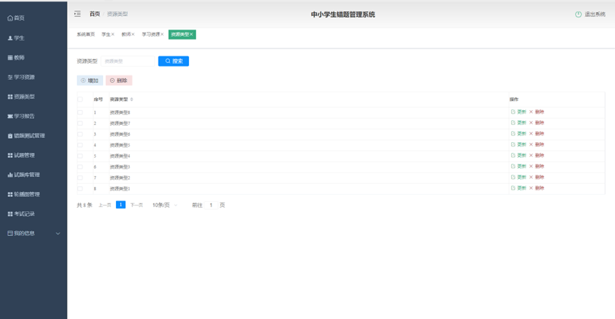615x319 pixels.
Task: Open 轮播图管理 in the sidebar
Action: (x=24, y=195)
